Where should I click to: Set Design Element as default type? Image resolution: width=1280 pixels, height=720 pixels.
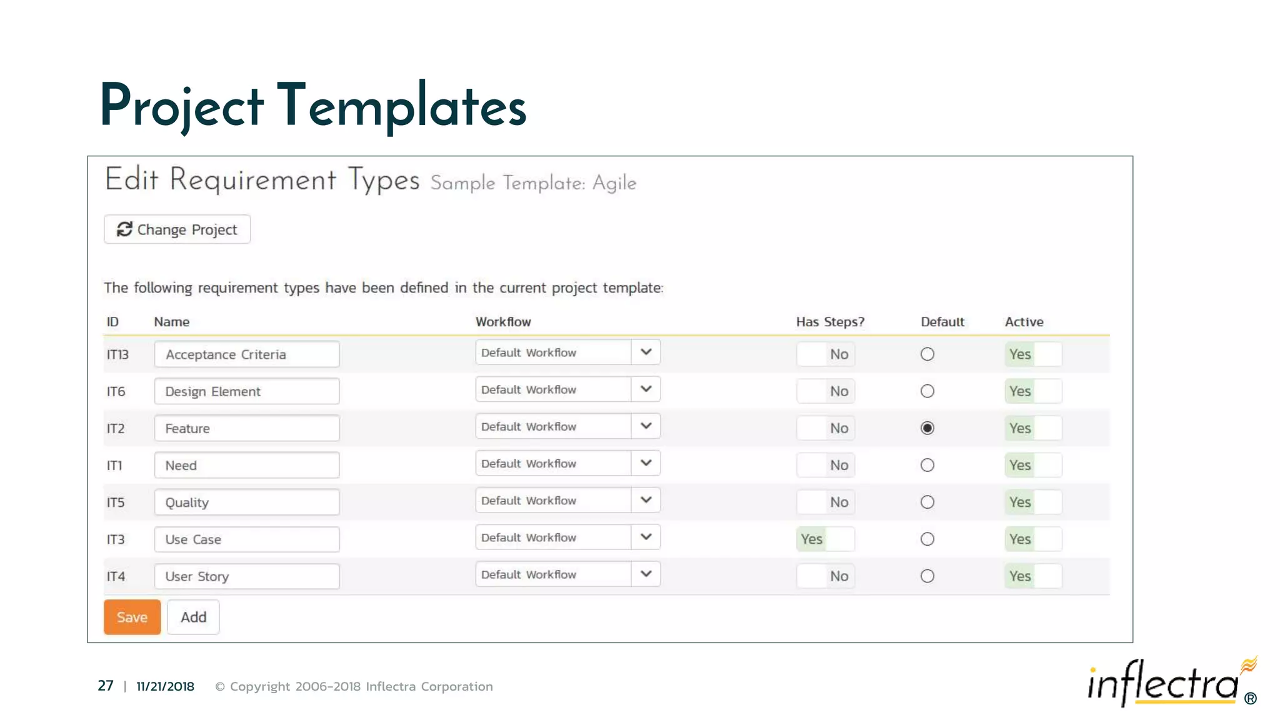pyautogui.click(x=927, y=391)
